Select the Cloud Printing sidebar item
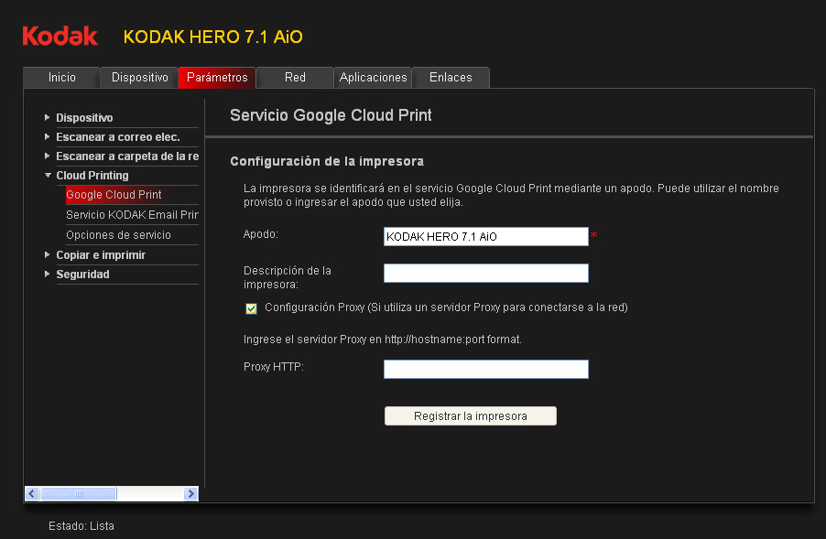826x539 pixels. [92, 176]
